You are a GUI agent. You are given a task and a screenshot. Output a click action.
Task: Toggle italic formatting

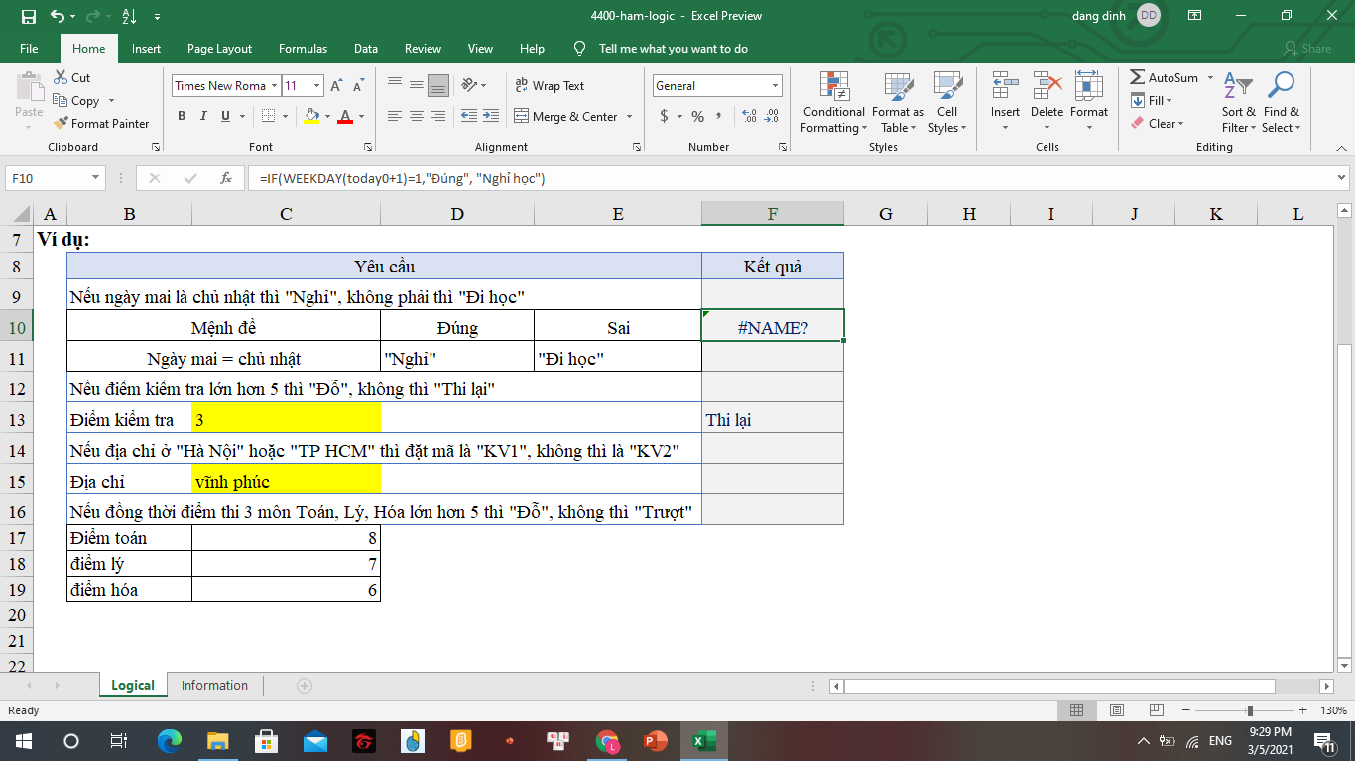[x=203, y=116]
